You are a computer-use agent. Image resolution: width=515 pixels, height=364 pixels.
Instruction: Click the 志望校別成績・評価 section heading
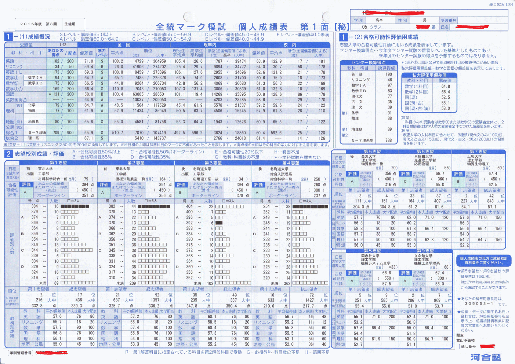[x=39, y=154]
